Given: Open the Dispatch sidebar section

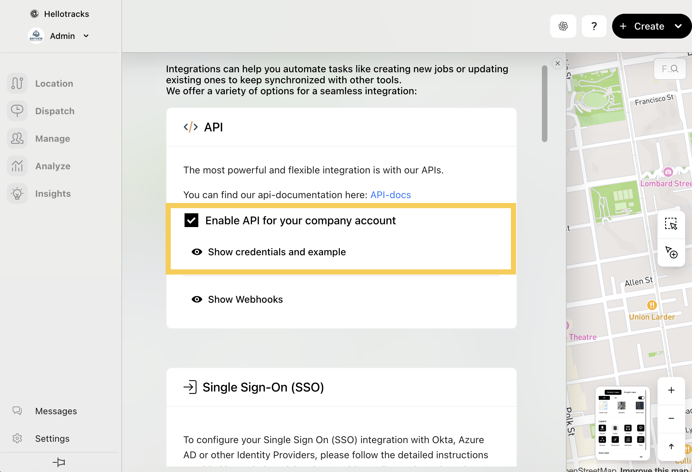Looking at the screenshot, I should click(55, 111).
